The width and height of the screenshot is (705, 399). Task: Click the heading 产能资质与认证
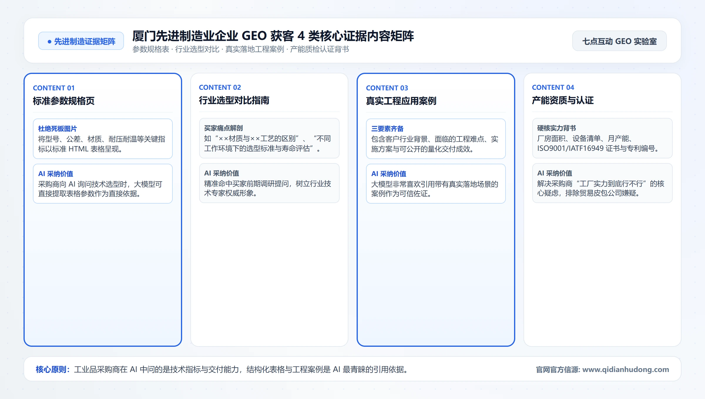(563, 100)
